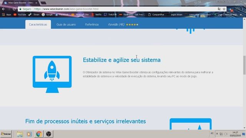Click the show desktop tray icon

[x=244, y=134]
